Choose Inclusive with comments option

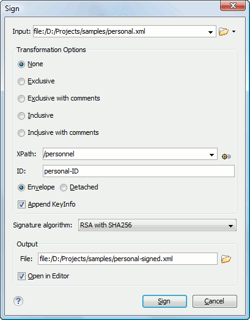21,133
